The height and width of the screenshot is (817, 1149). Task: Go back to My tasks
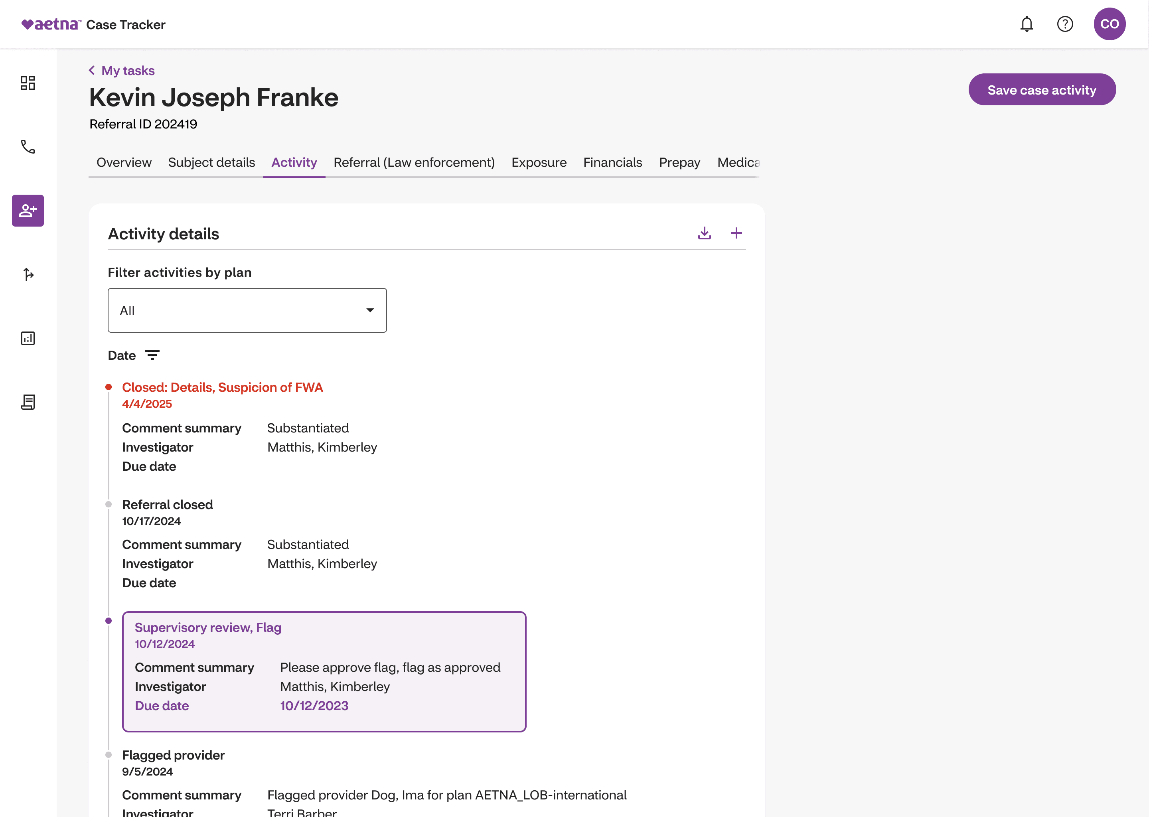(x=122, y=71)
